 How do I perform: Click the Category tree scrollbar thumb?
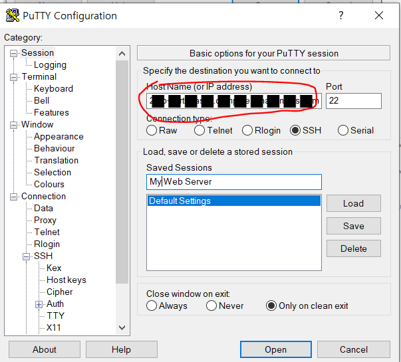122,171
